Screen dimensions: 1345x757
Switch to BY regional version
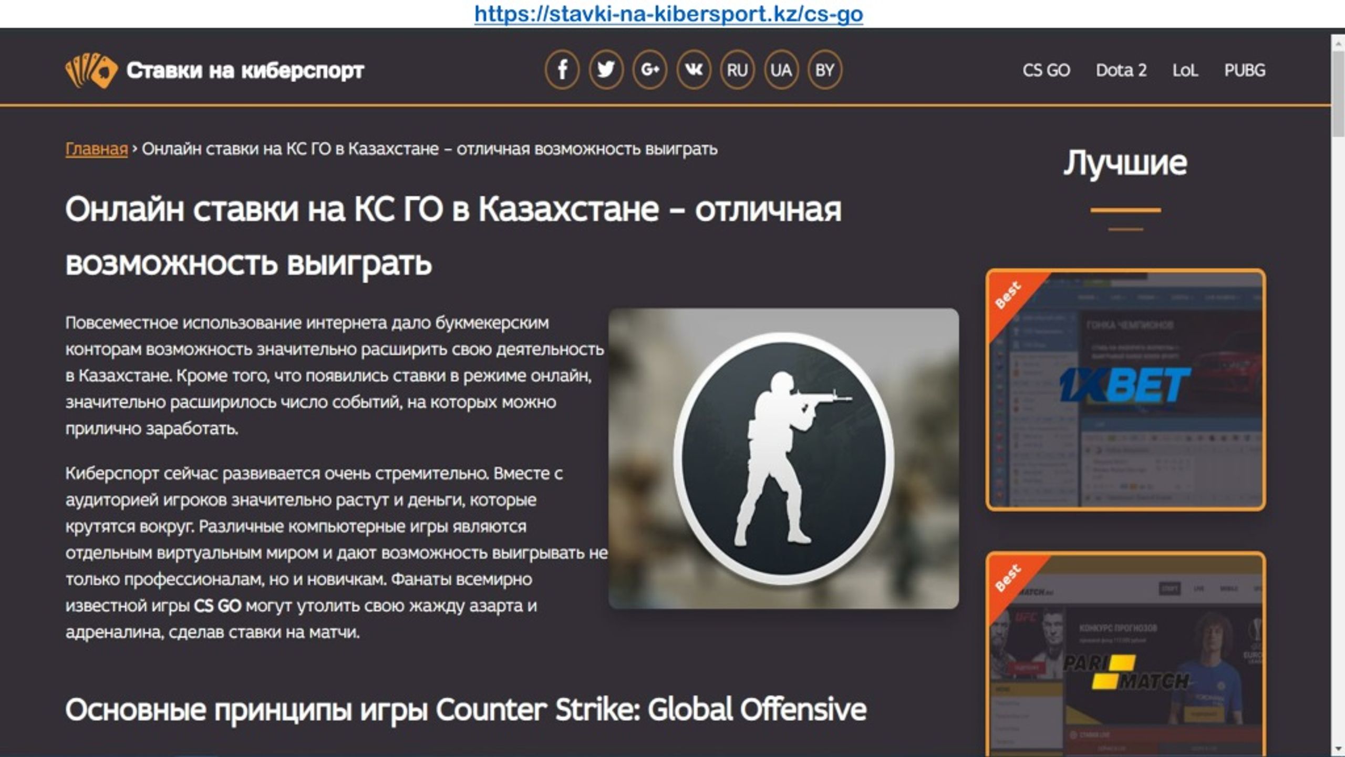pos(824,70)
